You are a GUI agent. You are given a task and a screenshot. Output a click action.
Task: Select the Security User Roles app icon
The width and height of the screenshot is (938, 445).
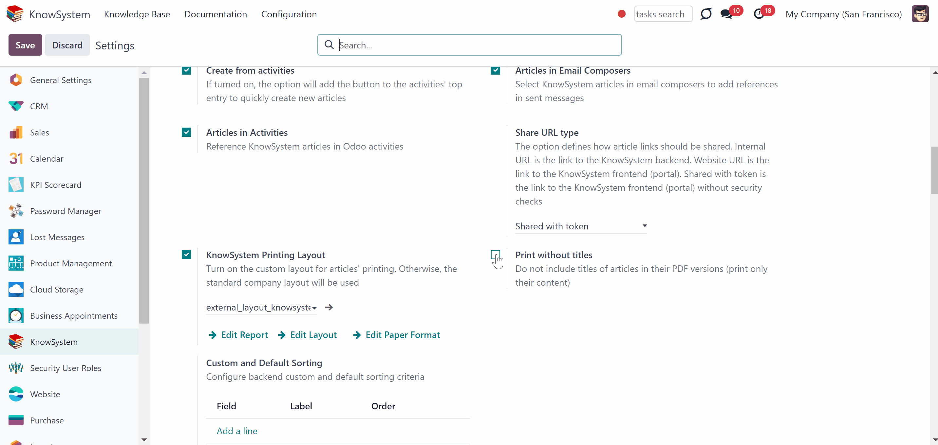[16, 368]
